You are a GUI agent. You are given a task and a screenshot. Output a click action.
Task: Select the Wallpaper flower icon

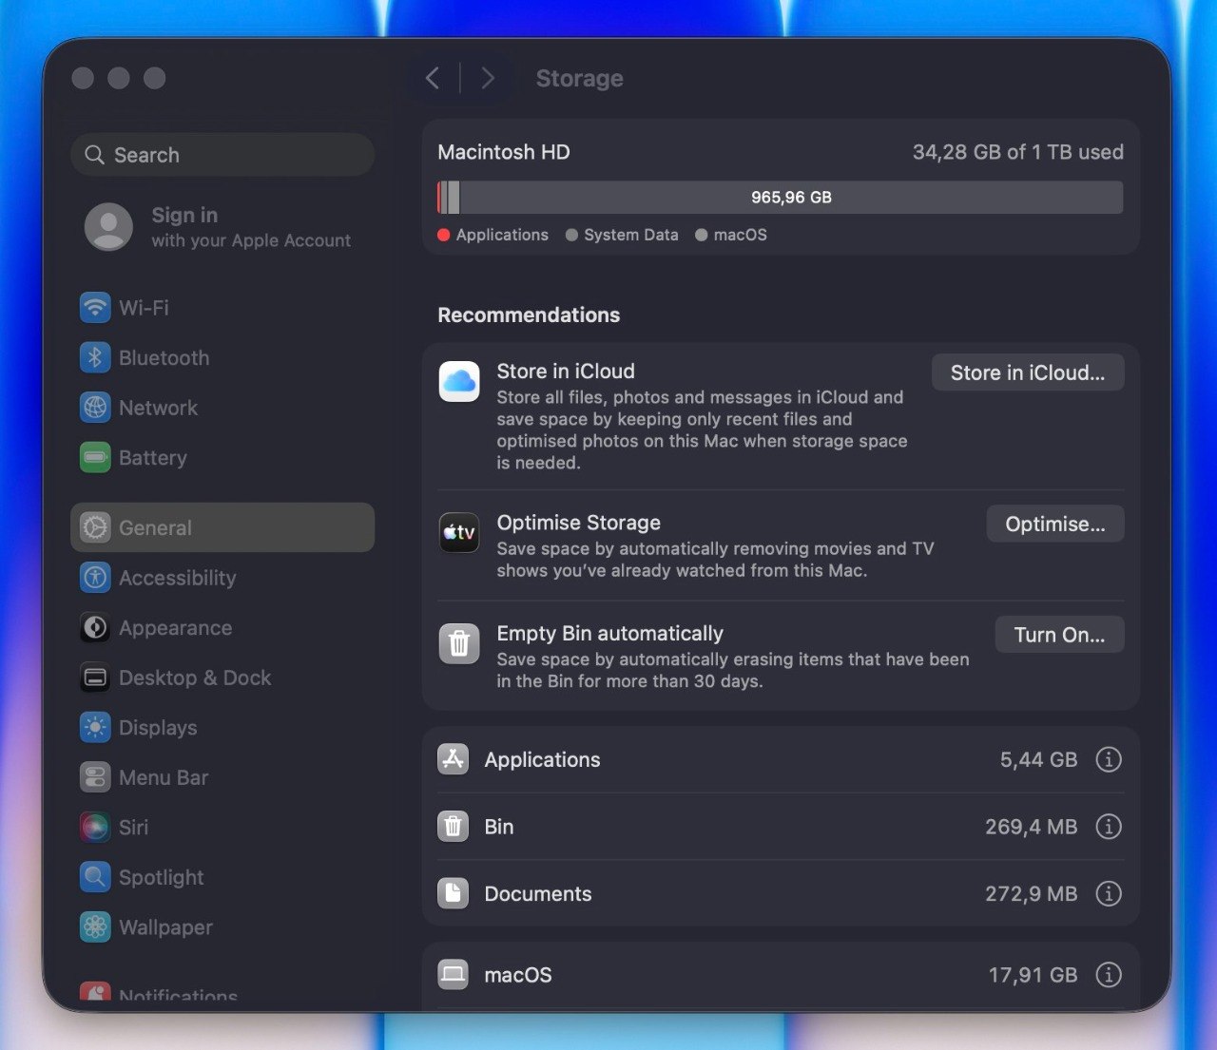click(x=95, y=926)
